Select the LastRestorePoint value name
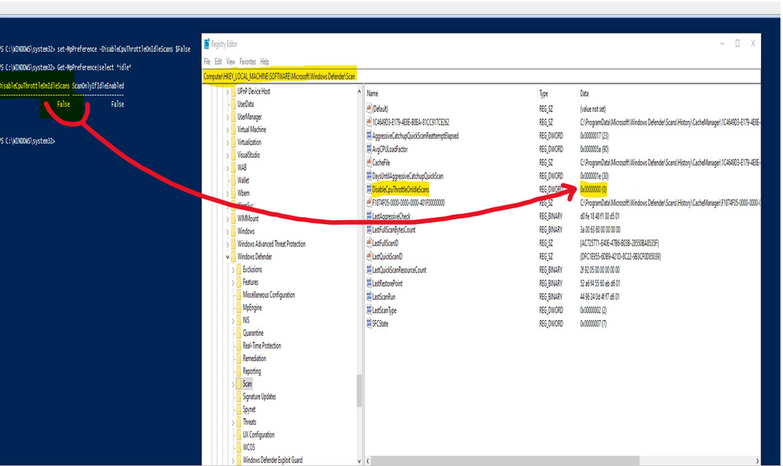The height and width of the screenshot is (466, 783). pos(387,284)
